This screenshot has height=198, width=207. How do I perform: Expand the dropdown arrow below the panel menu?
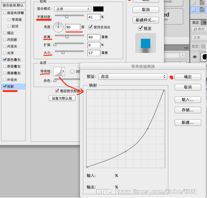[183, 55]
